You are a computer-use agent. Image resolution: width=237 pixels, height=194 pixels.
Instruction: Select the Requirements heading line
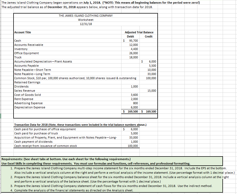coord(66,159)
